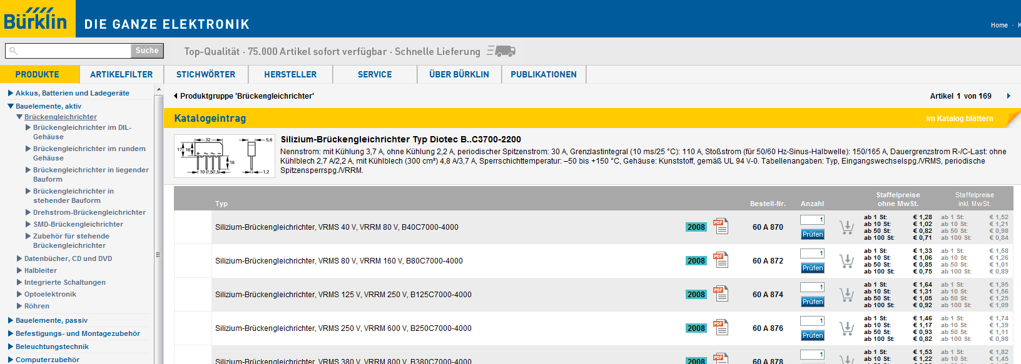
Task: Expand SMD-Brückengleichrichter
Action: [x=28, y=224]
